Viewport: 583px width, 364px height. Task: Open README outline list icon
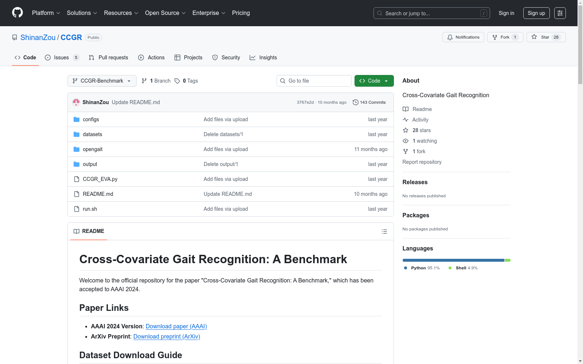[384, 232]
